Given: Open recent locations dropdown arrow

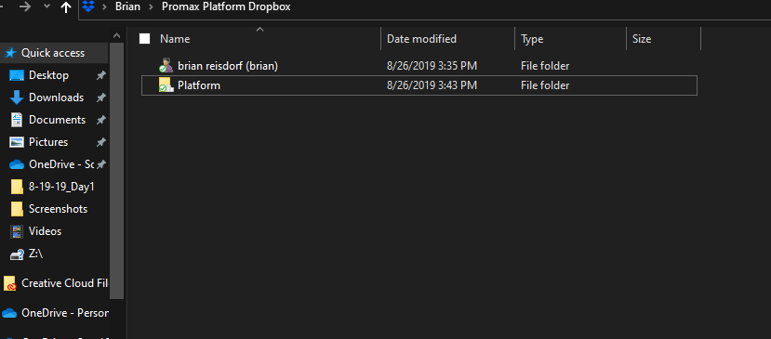Looking at the screenshot, I should coord(47,7).
